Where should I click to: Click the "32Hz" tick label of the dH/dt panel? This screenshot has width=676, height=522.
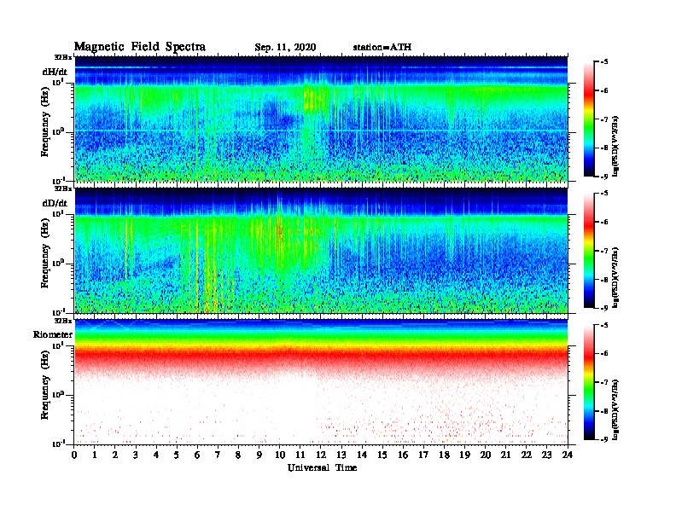(62, 57)
